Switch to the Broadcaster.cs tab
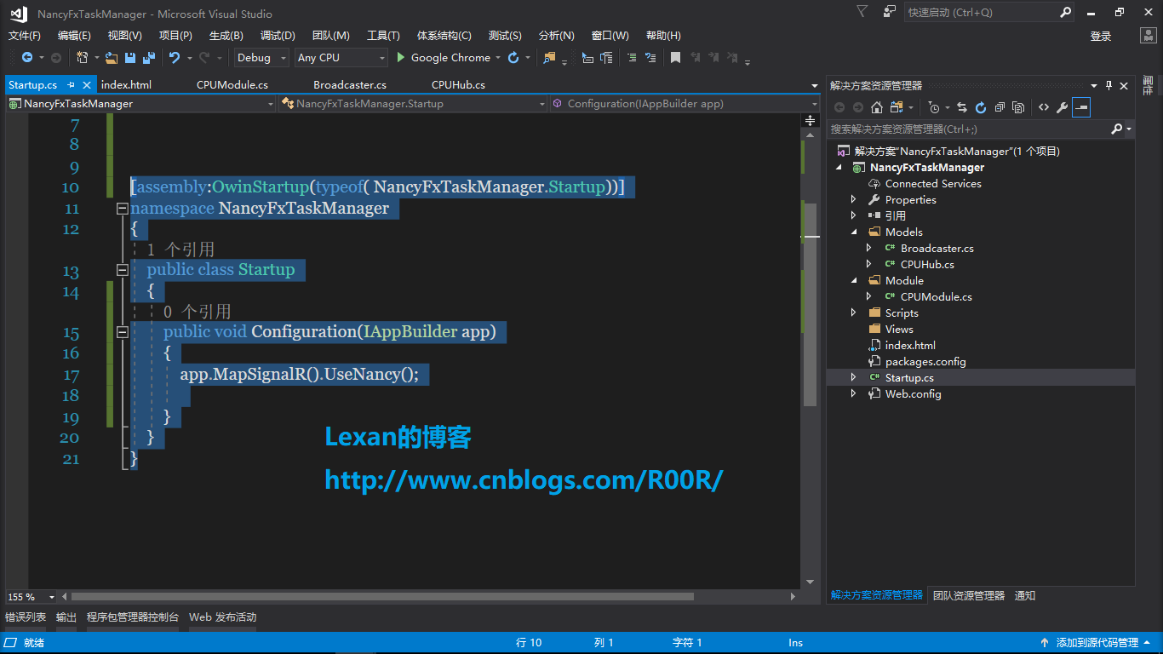The height and width of the screenshot is (654, 1163). click(x=350, y=85)
